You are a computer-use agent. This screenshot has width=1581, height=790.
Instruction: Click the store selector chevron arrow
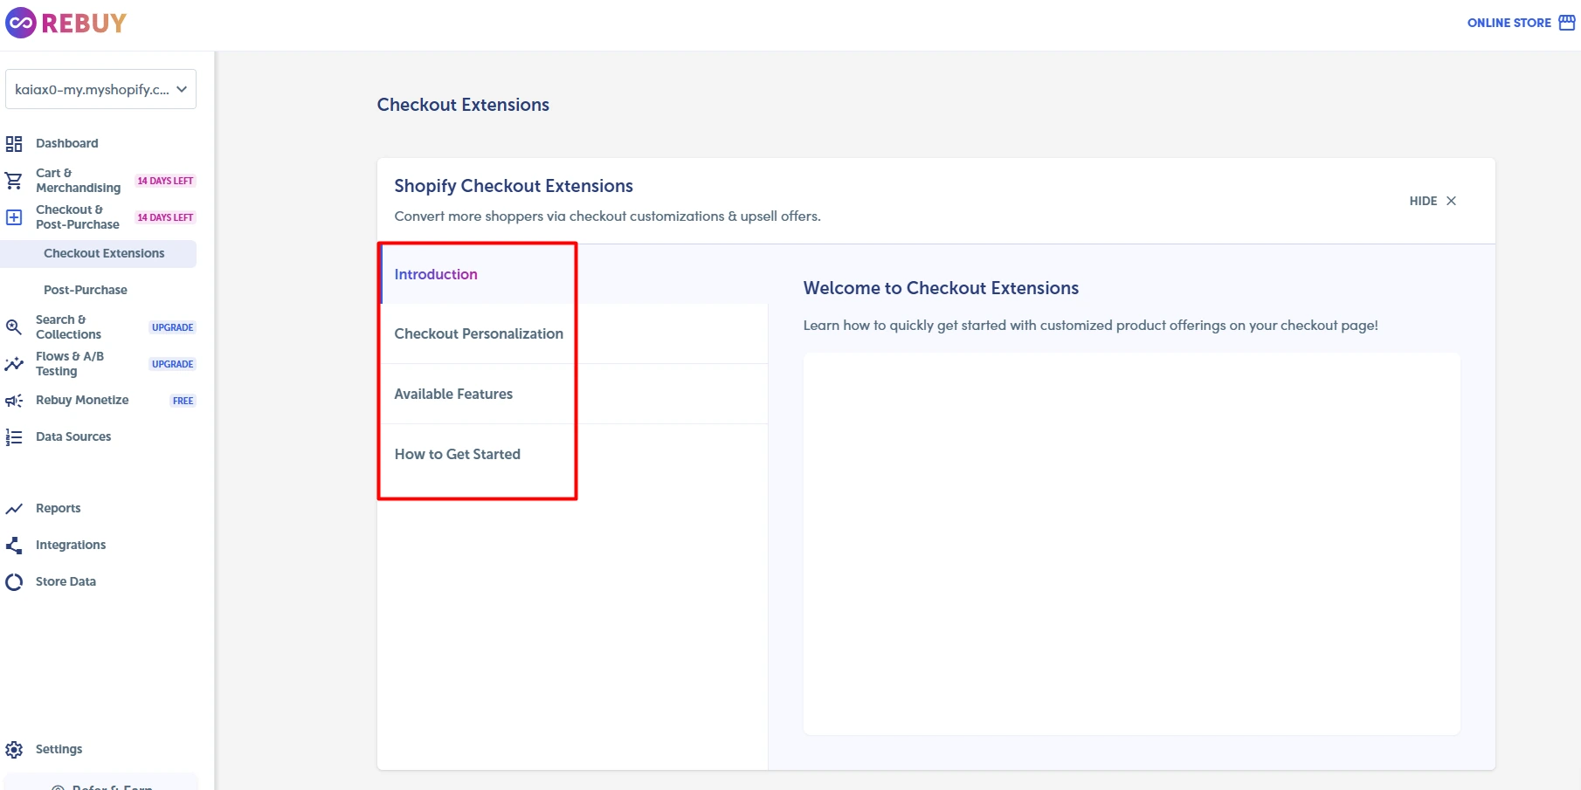182,89
